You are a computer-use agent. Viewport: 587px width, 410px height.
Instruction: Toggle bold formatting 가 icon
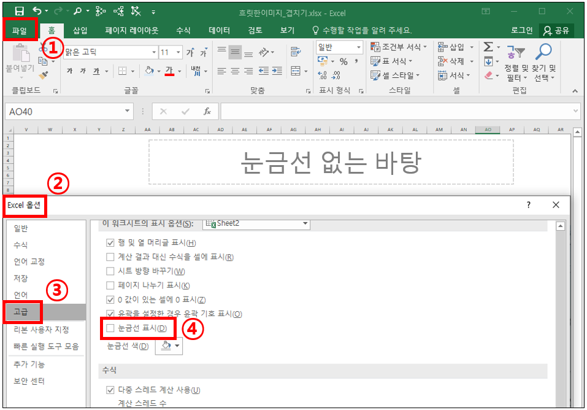[x=70, y=71]
